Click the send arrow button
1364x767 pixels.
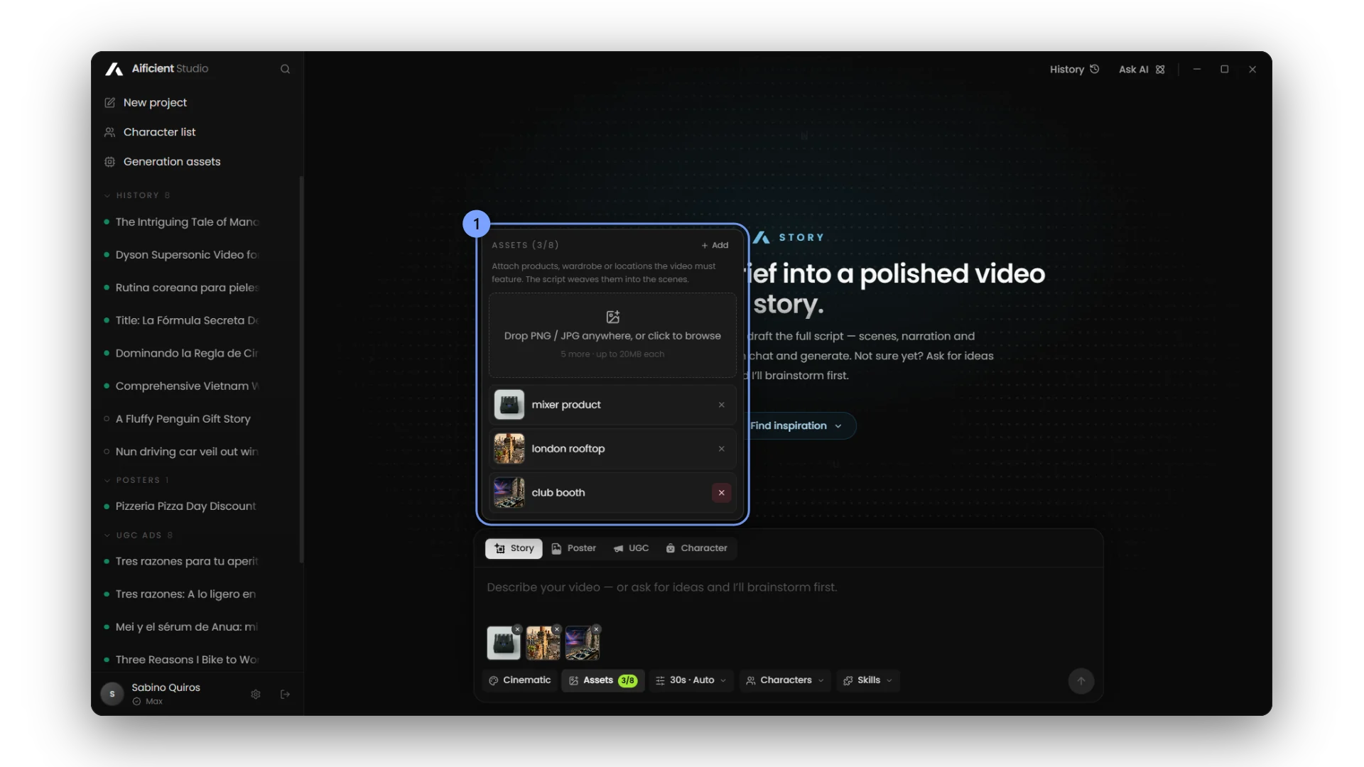1081,680
